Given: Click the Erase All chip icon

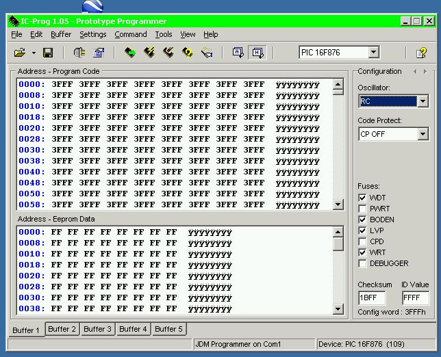Looking at the screenshot, I should coord(168,53).
